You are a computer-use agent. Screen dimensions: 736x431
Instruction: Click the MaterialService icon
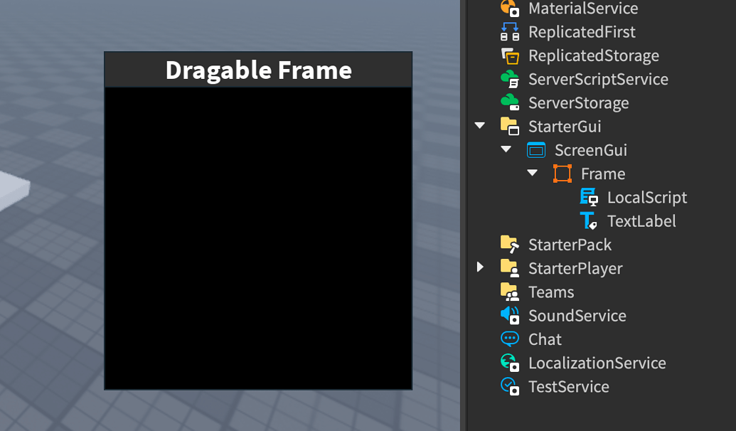510,9
